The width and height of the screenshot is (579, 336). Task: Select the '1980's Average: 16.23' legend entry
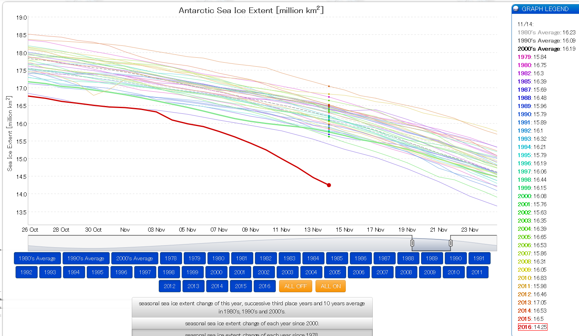[x=546, y=32]
